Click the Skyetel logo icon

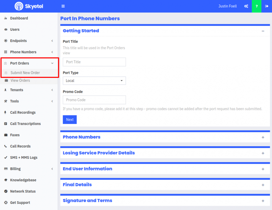click(x=19, y=6)
